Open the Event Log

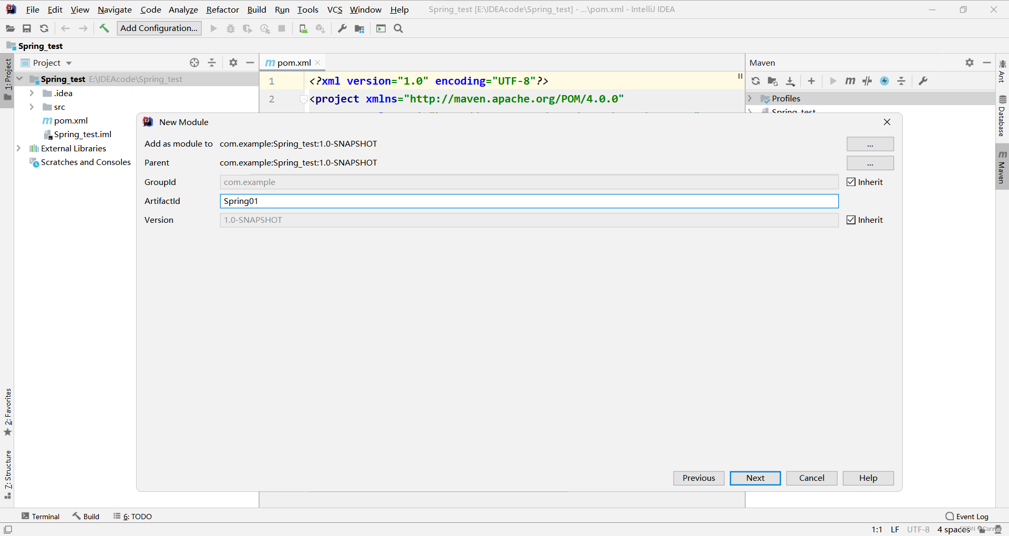967,517
